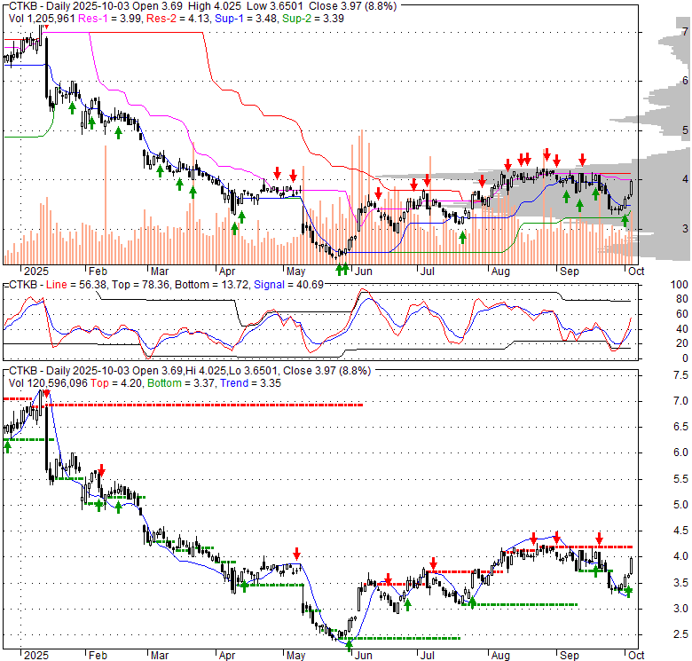Click the Res-1 = 3.99 legend value

[x=109, y=19]
